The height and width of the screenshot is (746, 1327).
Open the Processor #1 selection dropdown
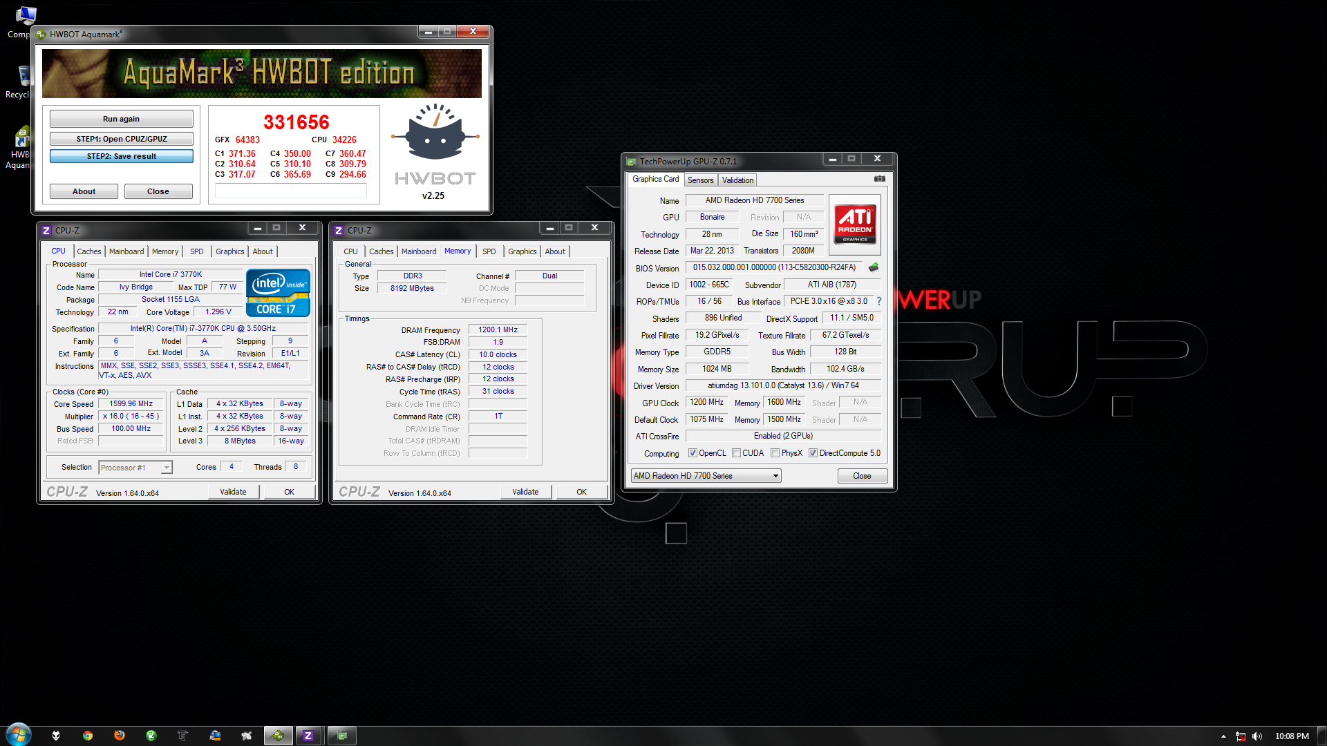[x=135, y=468]
